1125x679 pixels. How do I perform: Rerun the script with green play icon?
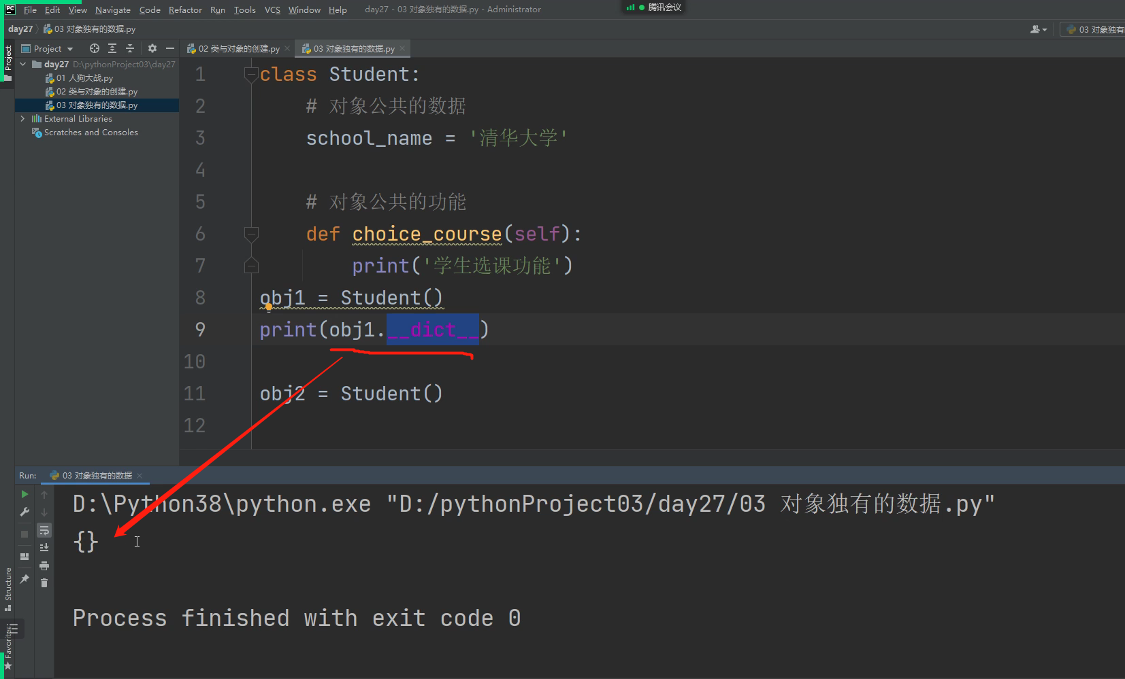(x=25, y=494)
